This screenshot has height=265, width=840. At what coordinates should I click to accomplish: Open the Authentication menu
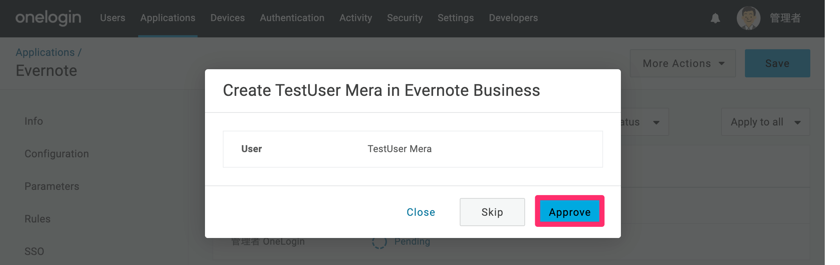click(292, 18)
